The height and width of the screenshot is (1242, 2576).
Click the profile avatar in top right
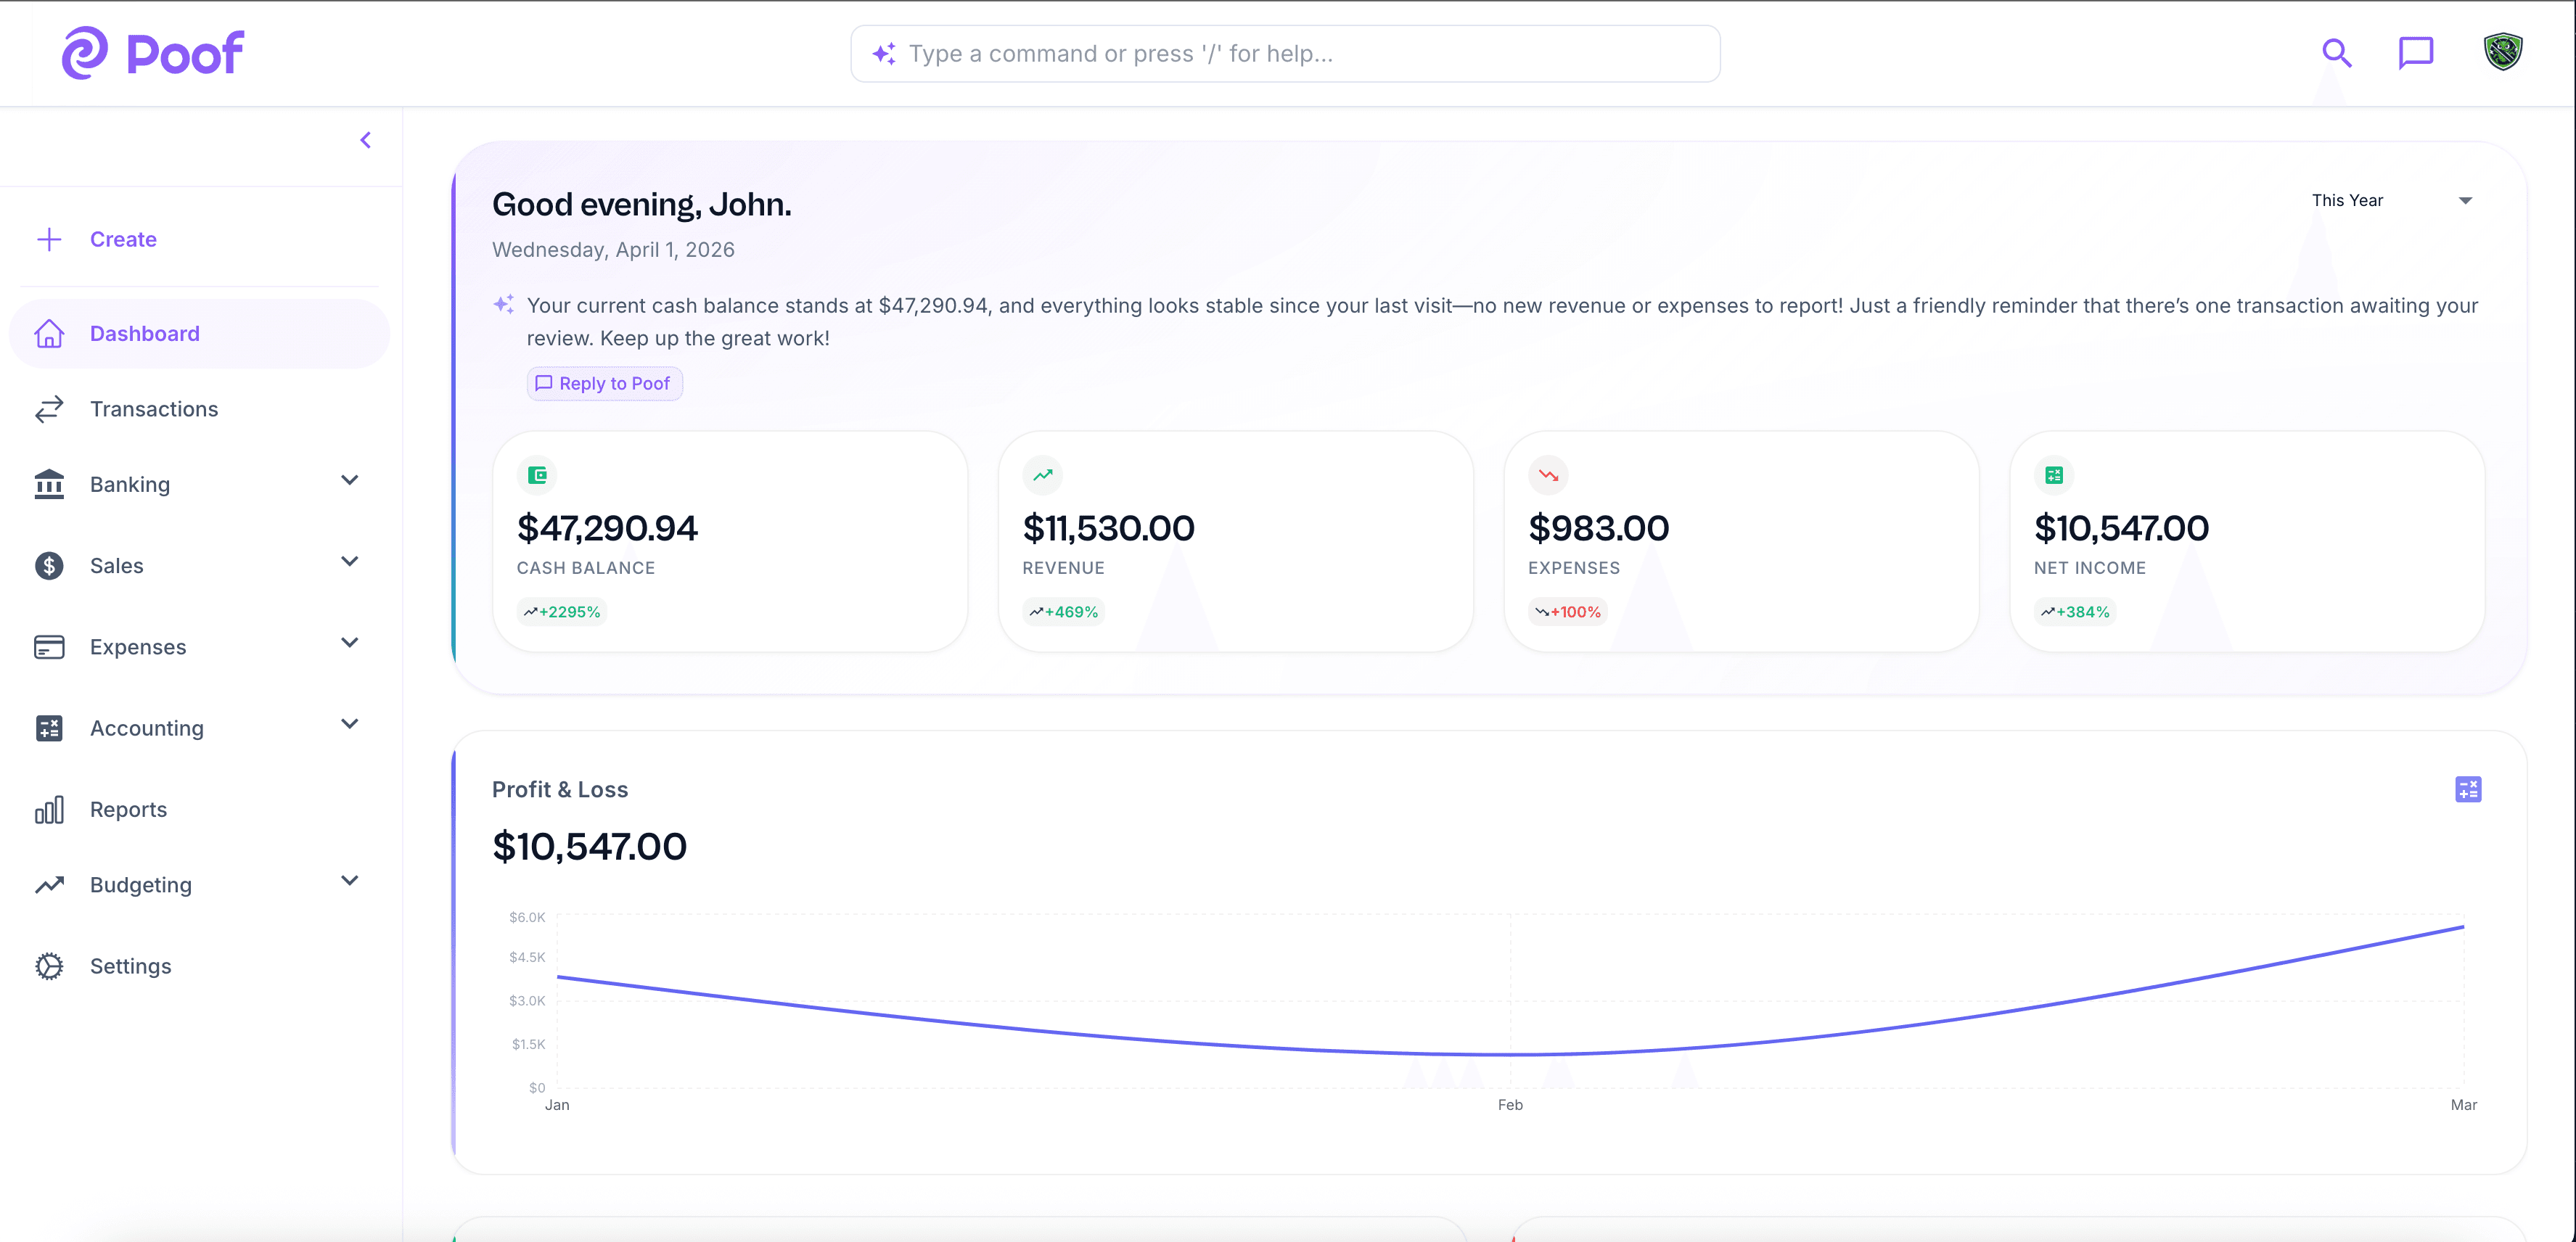click(2504, 52)
